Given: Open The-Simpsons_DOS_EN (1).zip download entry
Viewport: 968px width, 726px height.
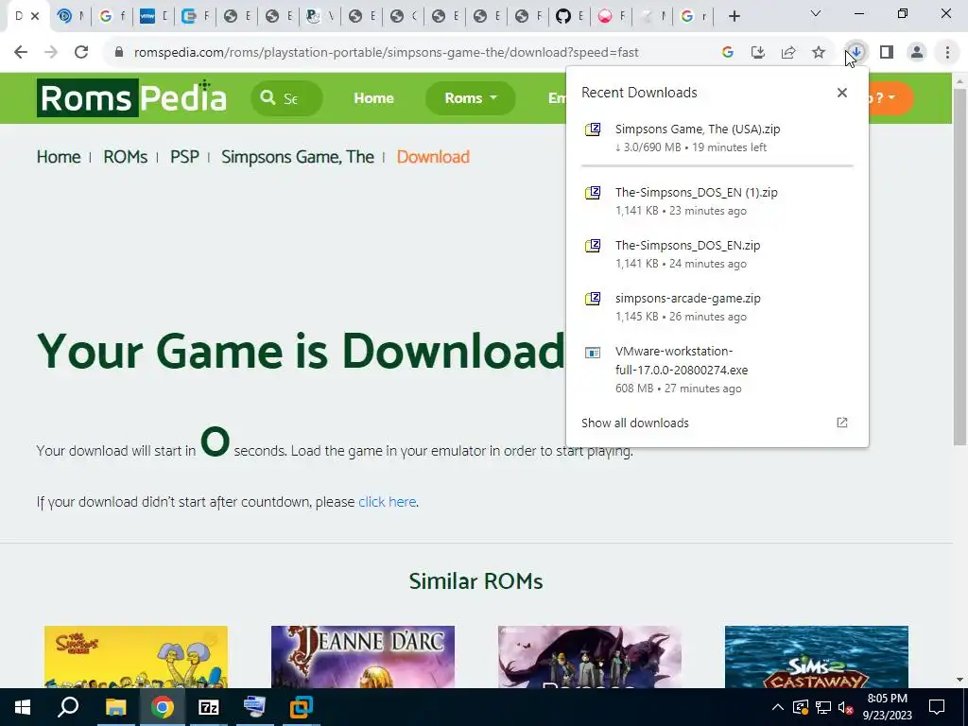Looking at the screenshot, I should coord(717,201).
